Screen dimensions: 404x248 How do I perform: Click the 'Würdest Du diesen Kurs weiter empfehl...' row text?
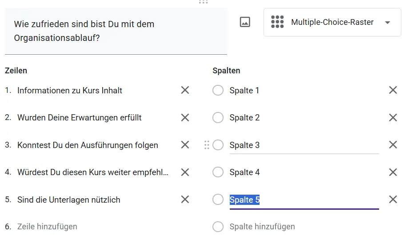pyautogui.click(x=93, y=172)
